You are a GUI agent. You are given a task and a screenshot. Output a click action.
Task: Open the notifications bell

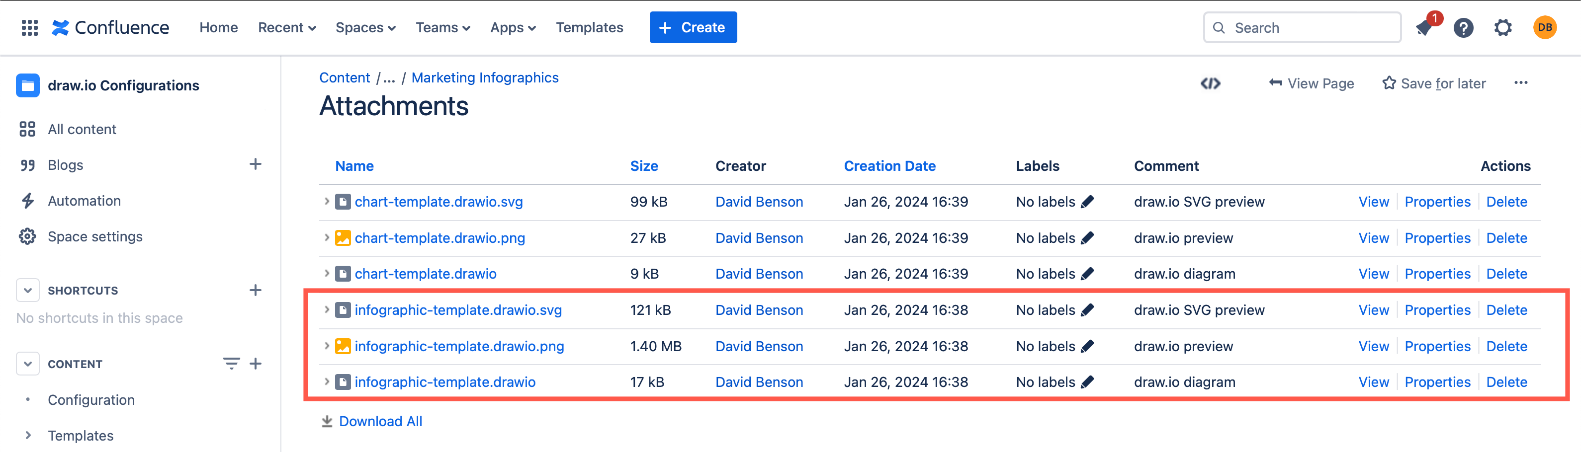[1424, 28]
